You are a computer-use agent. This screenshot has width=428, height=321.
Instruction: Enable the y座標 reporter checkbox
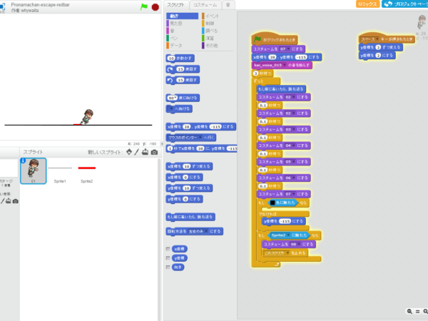pos(168,258)
